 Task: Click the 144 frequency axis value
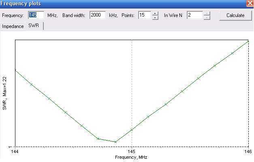pos(15,151)
